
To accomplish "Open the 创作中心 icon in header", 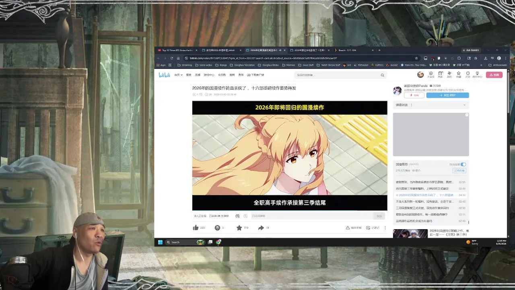I will pos(478,75).
